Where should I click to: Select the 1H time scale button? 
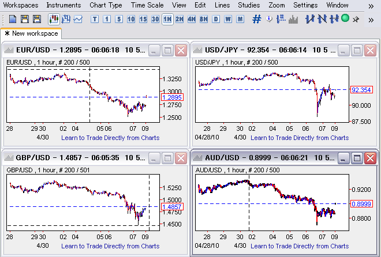[167, 19]
